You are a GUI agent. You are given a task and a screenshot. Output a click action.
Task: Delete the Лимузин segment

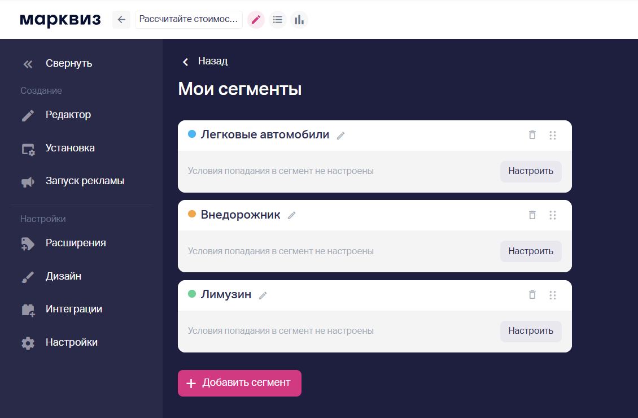532,295
